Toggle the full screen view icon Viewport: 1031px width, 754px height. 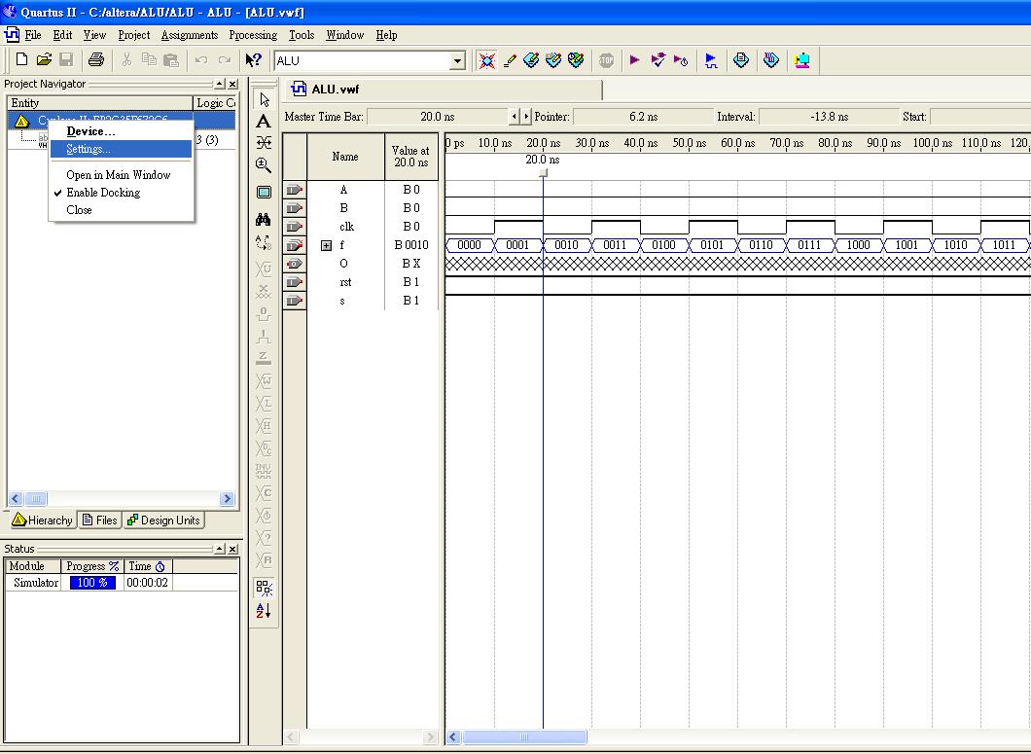click(x=264, y=193)
